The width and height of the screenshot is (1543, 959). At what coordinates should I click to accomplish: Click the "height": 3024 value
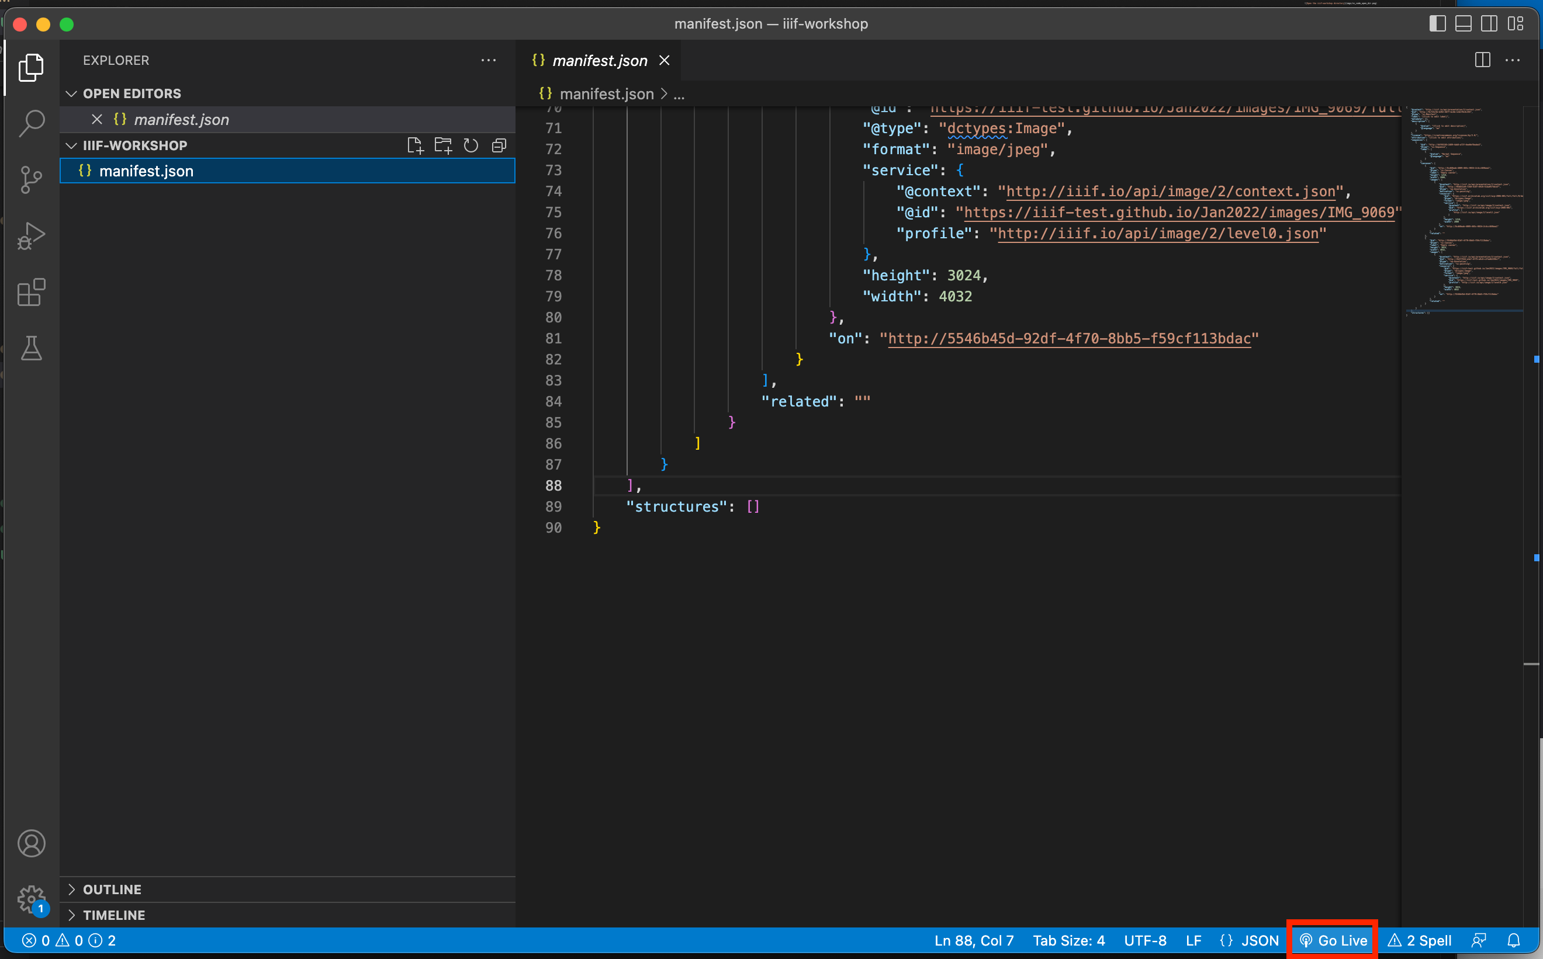point(964,275)
